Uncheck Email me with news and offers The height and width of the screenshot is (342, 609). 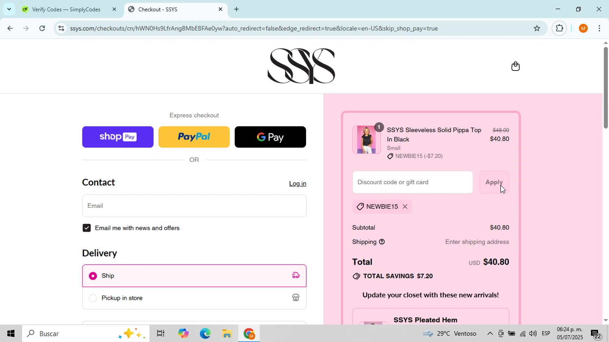(86, 228)
